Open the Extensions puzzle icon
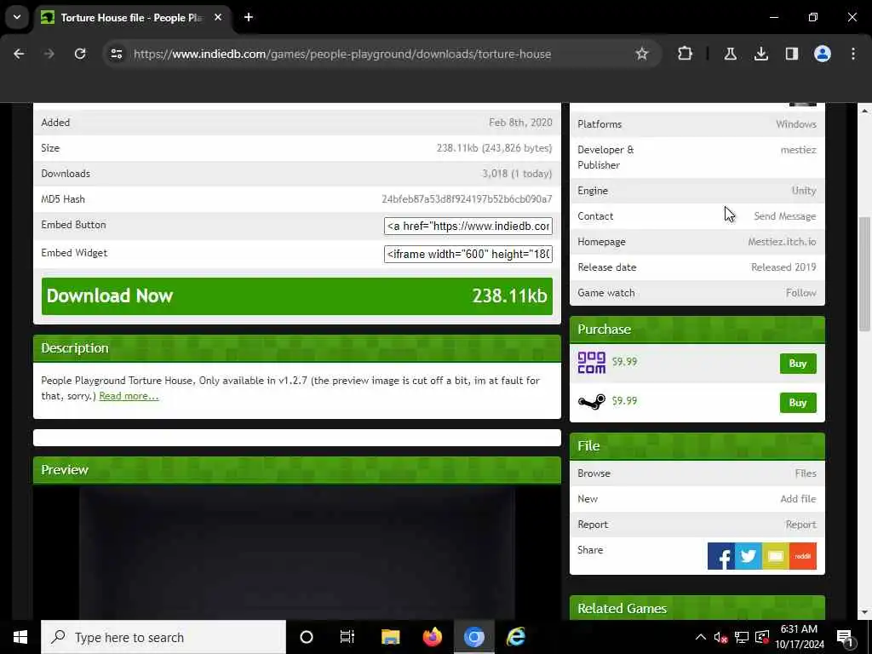872x654 pixels. pos(686,54)
